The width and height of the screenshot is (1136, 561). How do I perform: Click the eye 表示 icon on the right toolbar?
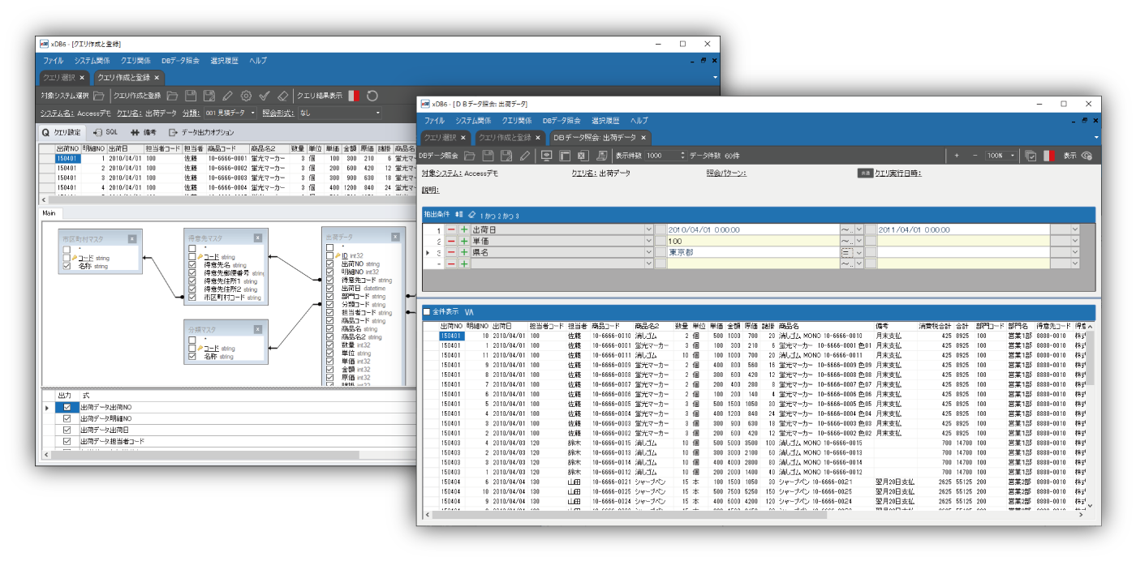tap(1087, 156)
